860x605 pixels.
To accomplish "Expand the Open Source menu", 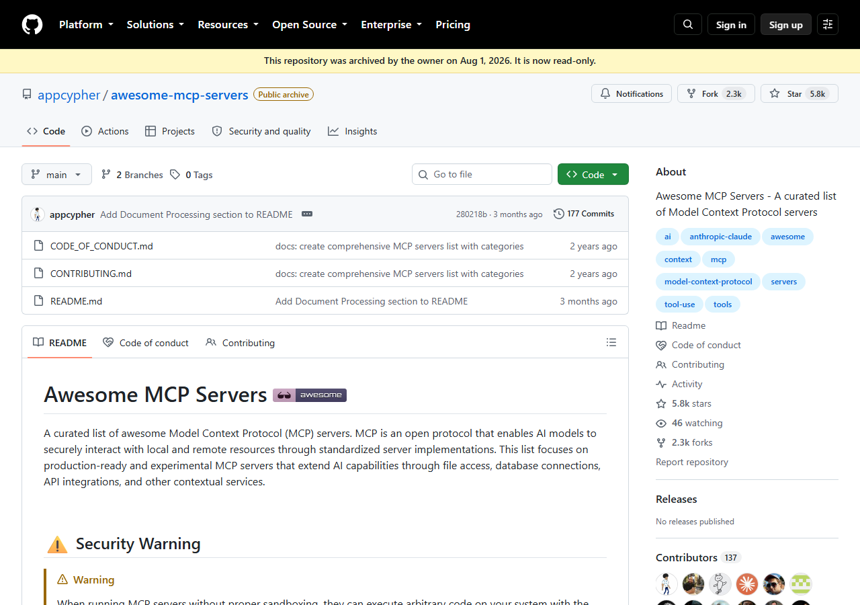I will [x=310, y=24].
